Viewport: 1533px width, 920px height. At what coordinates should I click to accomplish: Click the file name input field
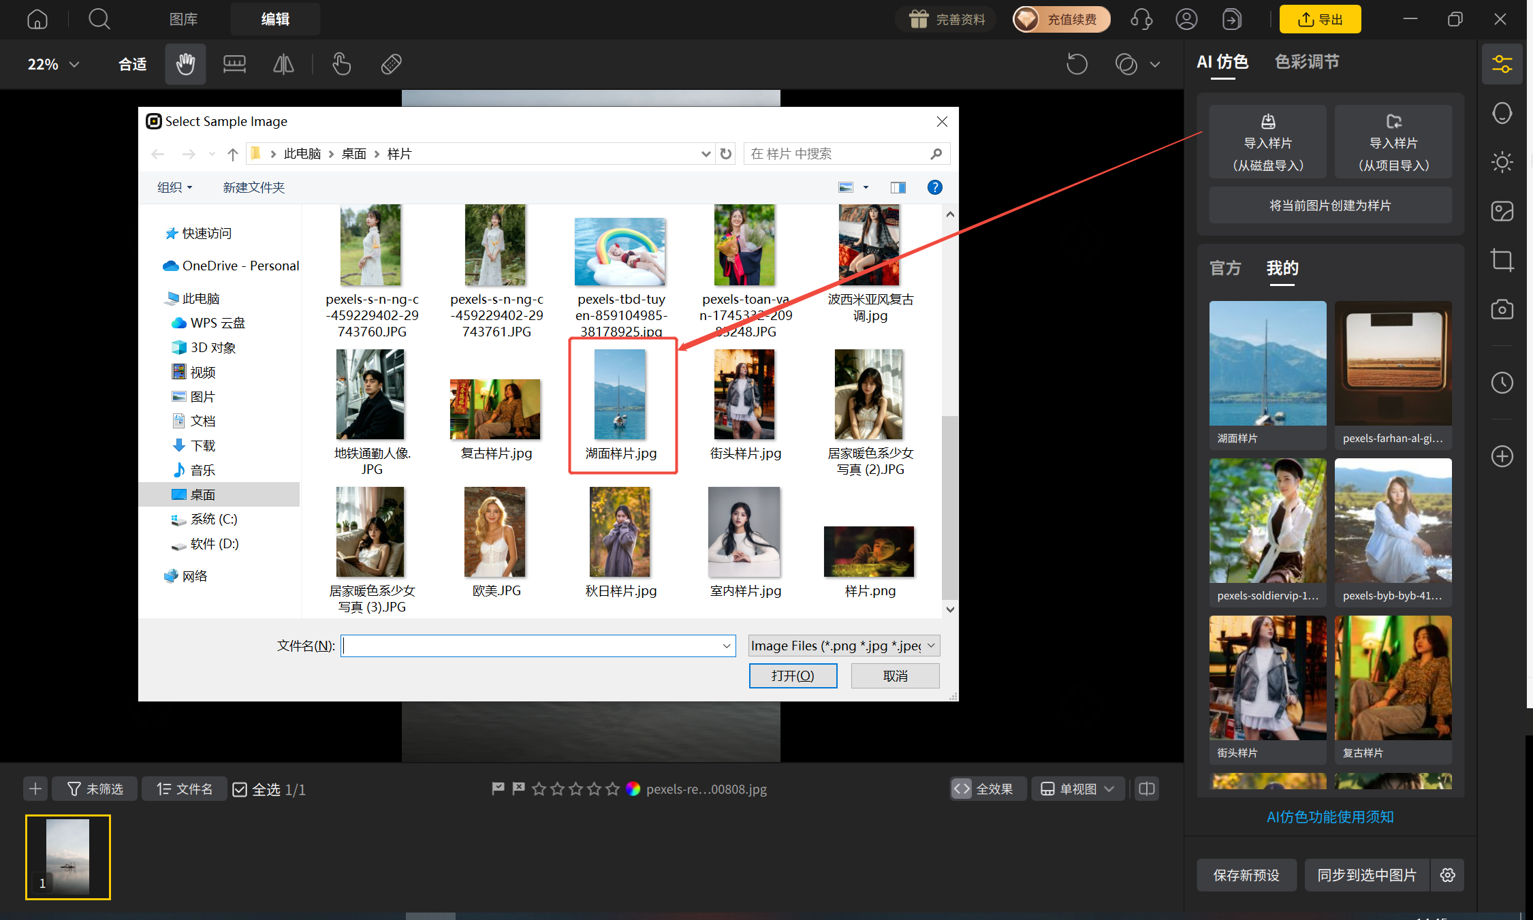[538, 646]
